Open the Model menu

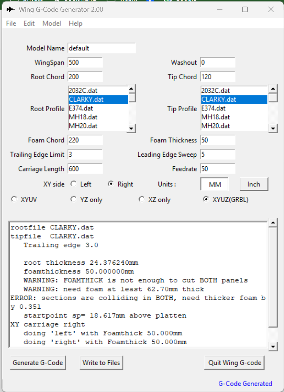pos(52,23)
